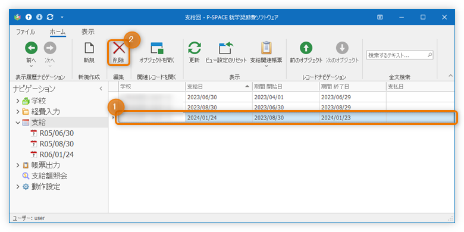Click the 2023/04/01 start date cell
This screenshot has width=464, height=232.
click(286, 97)
